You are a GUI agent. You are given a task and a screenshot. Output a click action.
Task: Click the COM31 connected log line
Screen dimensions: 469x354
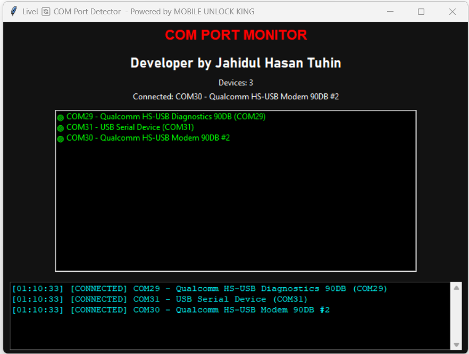[x=160, y=299]
